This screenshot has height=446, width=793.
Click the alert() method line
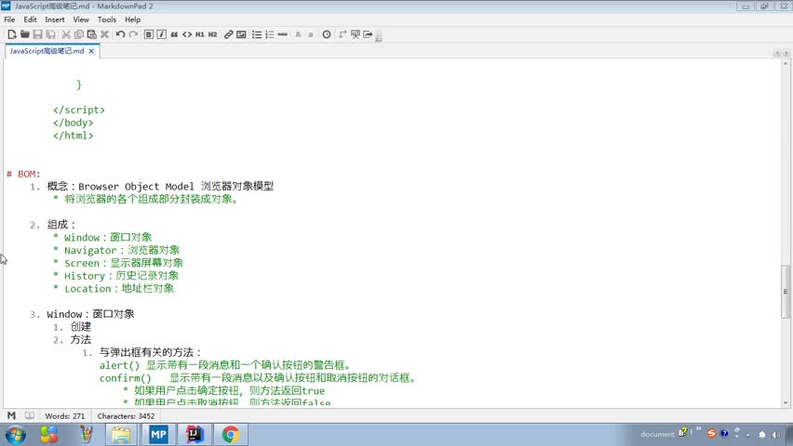(x=225, y=365)
